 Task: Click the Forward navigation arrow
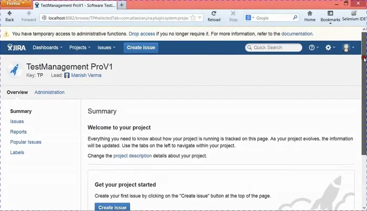(28, 16)
